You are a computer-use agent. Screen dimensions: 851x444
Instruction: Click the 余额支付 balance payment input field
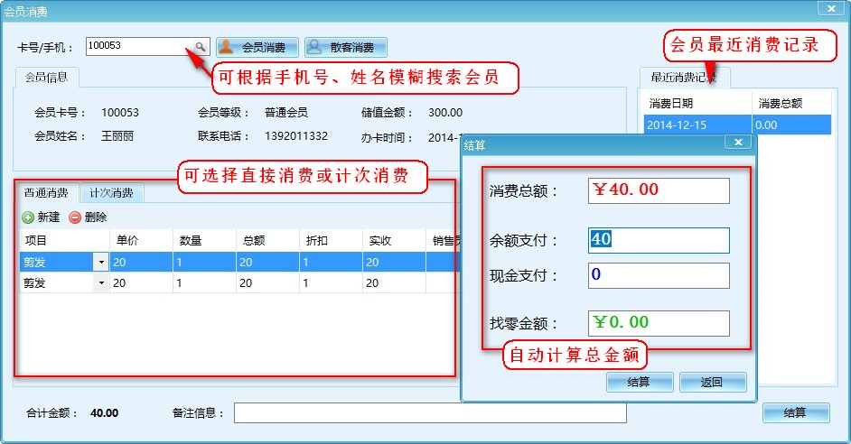(x=658, y=240)
